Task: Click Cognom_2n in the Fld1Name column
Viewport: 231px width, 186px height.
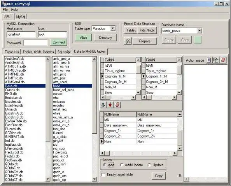Action: [x=120, y=136]
